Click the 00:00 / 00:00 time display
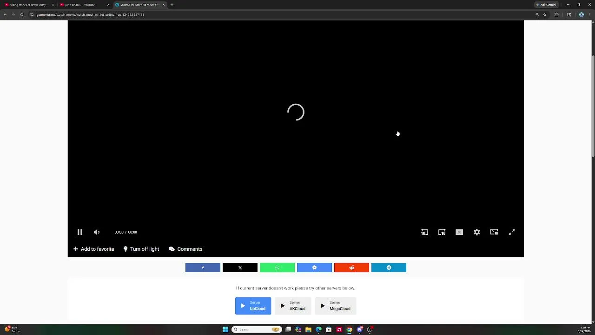 pos(126,232)
